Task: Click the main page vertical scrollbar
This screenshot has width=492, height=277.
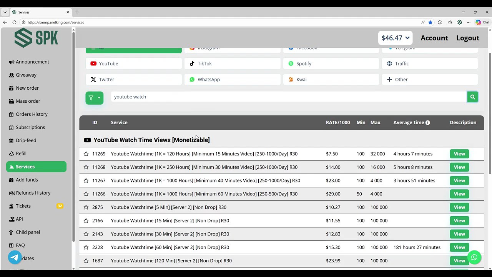Action: click(490, 113)
